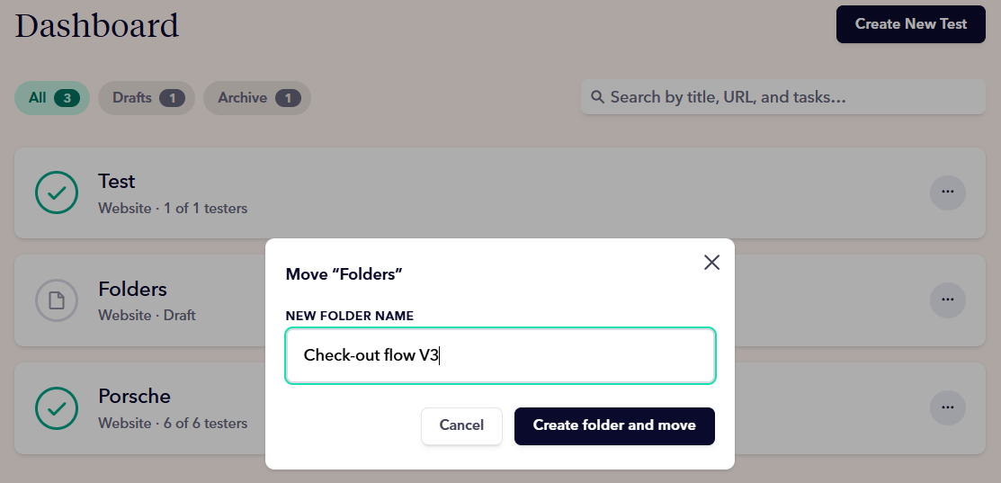
Task: Click the draft document icon on Folders
Action: click(57, 300)
